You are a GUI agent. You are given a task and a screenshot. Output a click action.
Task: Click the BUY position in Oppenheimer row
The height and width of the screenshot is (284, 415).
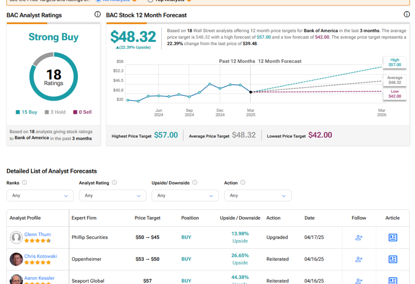186,259
